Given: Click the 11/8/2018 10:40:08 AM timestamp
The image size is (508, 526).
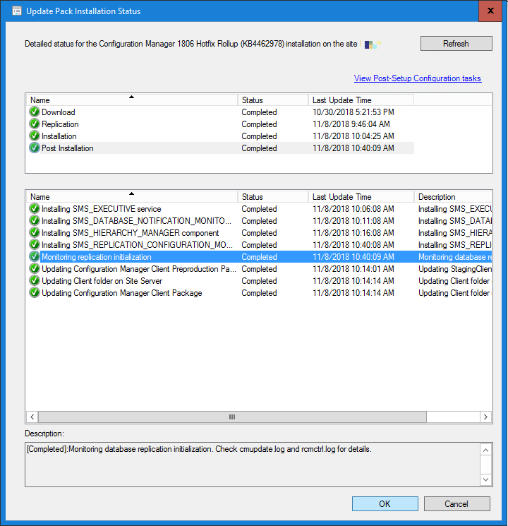Looking at the screenshot, I should click(x=353, y=245).
